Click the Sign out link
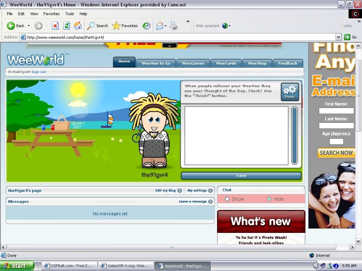 click(x=39, y=72)
